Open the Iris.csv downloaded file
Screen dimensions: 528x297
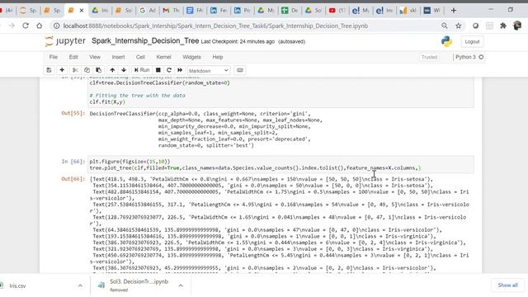click(17, 285)
